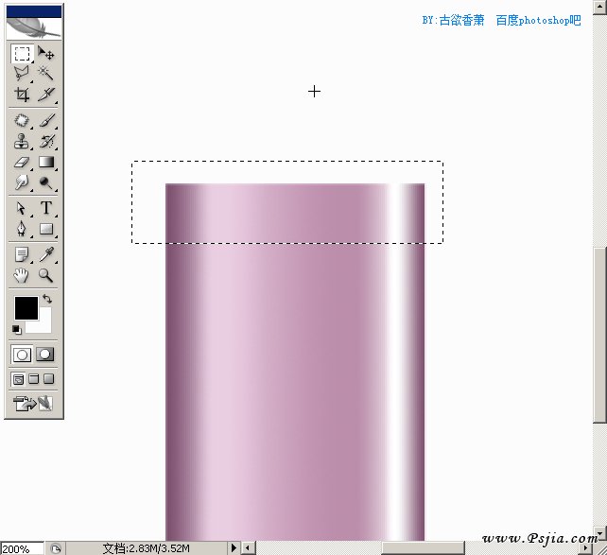Click the vertical scrollbar up arrow
607x555 pixels.
599,6
